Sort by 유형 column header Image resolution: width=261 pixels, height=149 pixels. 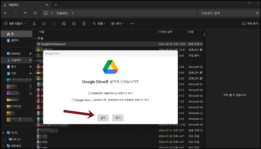tap(191, 32)
